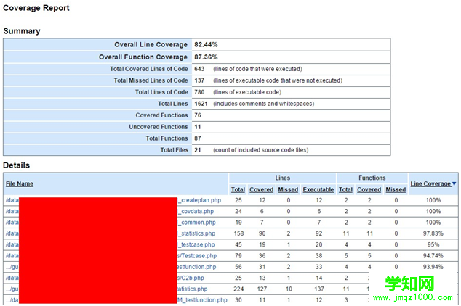Open the atistics.php file link
The width and height of the screenshot is (461, 306).
point(192,289)
